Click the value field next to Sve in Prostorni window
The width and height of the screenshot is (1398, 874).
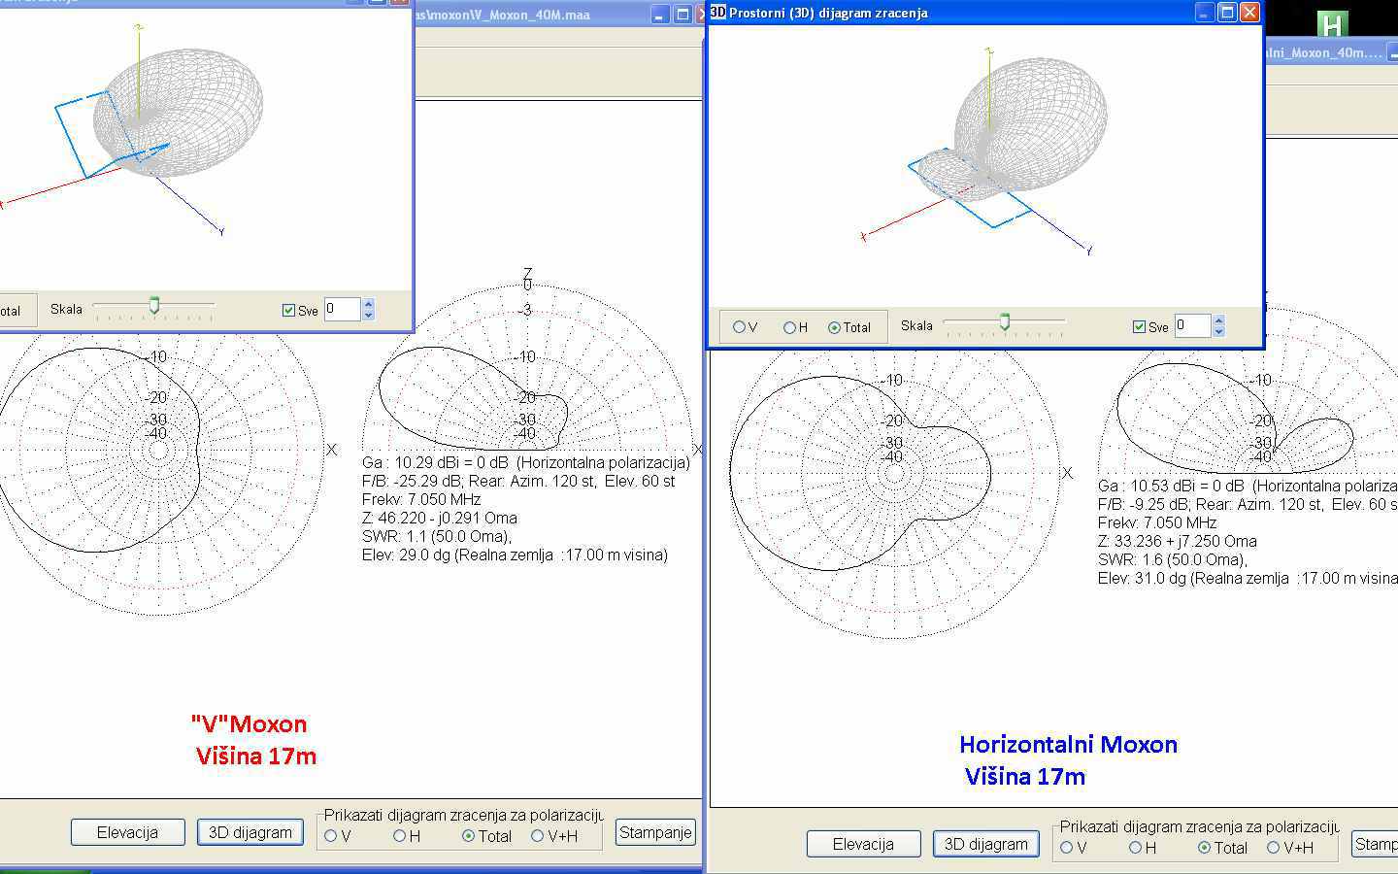(1191, 326)
